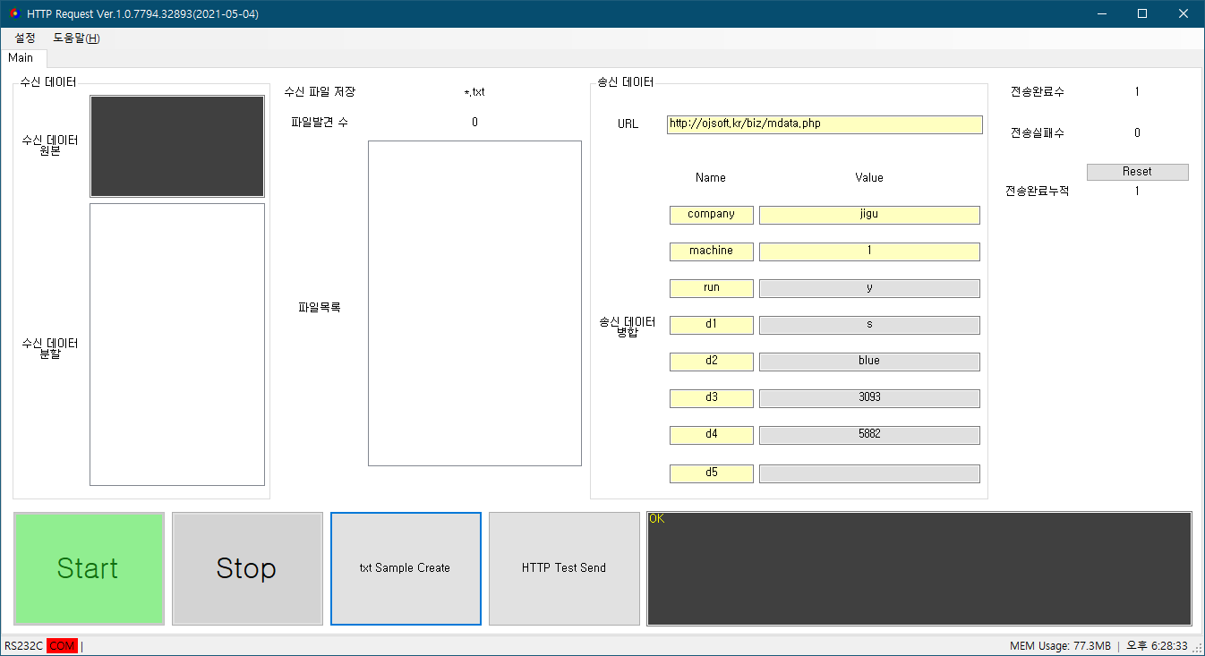Image resolution: width=1205 pixels, height=656 pixels.
Task: Click the jigu value field
Action: coord(869,215)
